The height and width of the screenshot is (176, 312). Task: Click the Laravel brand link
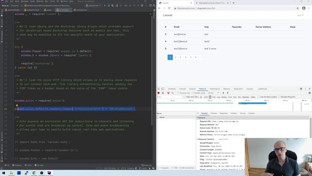[x=168, y=15]
